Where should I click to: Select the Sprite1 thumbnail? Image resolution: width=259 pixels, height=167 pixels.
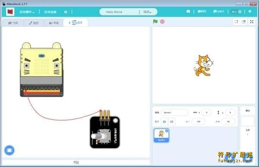click(161, 136)
